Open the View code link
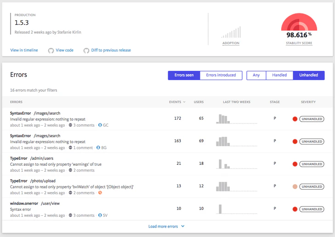 point(64,50)
